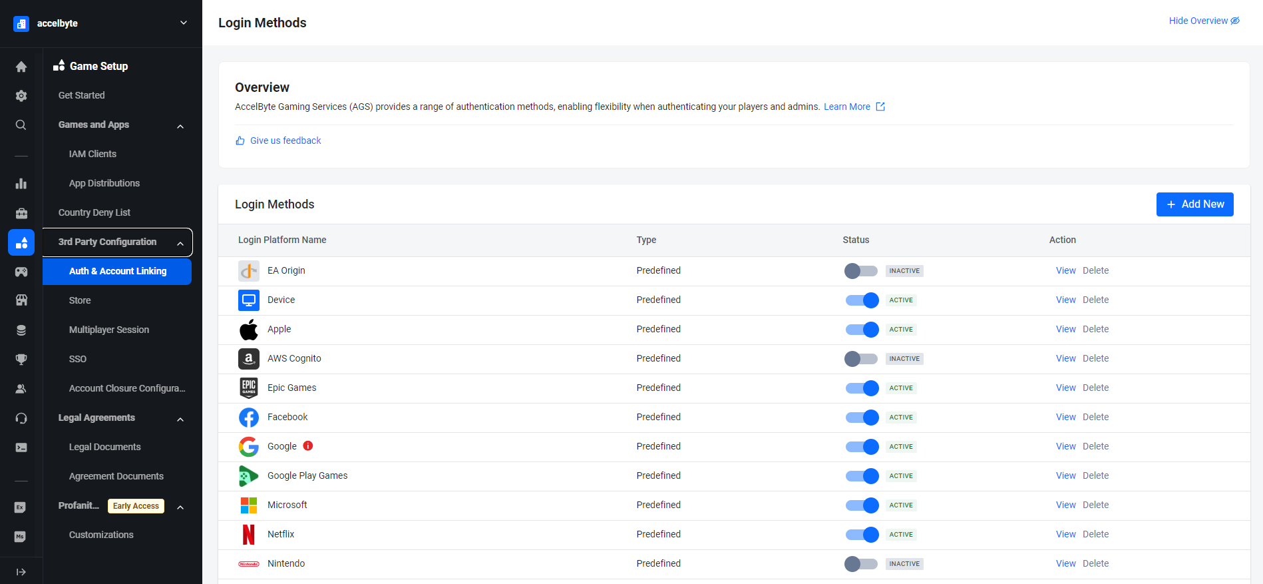Screen dimensions: 1263x584
Task: Open the terminal console icon in rail
Action: point(21,447)
